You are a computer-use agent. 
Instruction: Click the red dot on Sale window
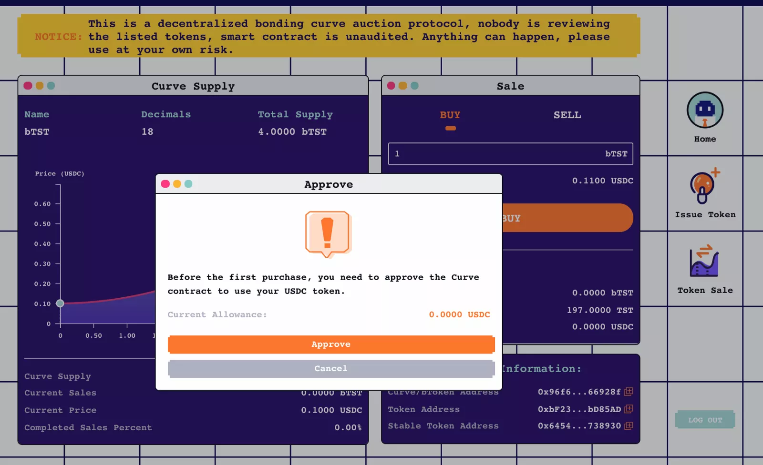click(391, 86)
